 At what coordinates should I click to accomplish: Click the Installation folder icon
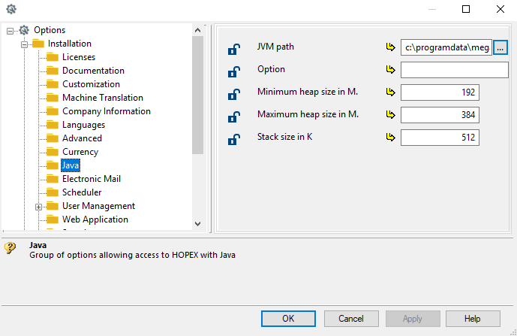[38, 44]
